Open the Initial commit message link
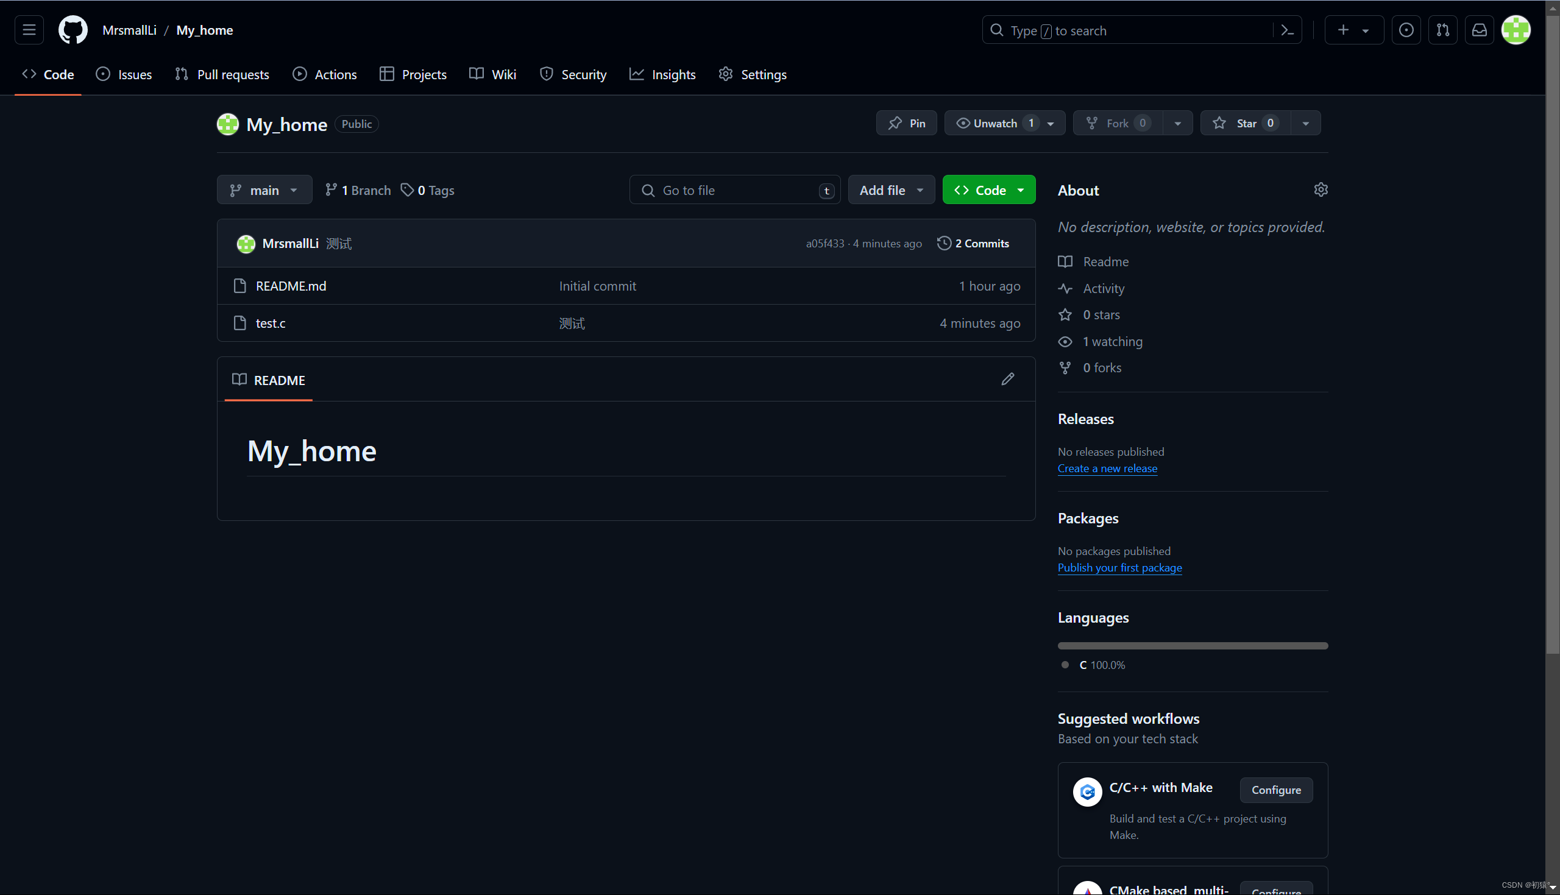1560x895 pixels. 597,286
